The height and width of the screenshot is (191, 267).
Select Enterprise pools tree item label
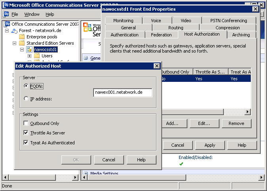[x=42, y=37]
